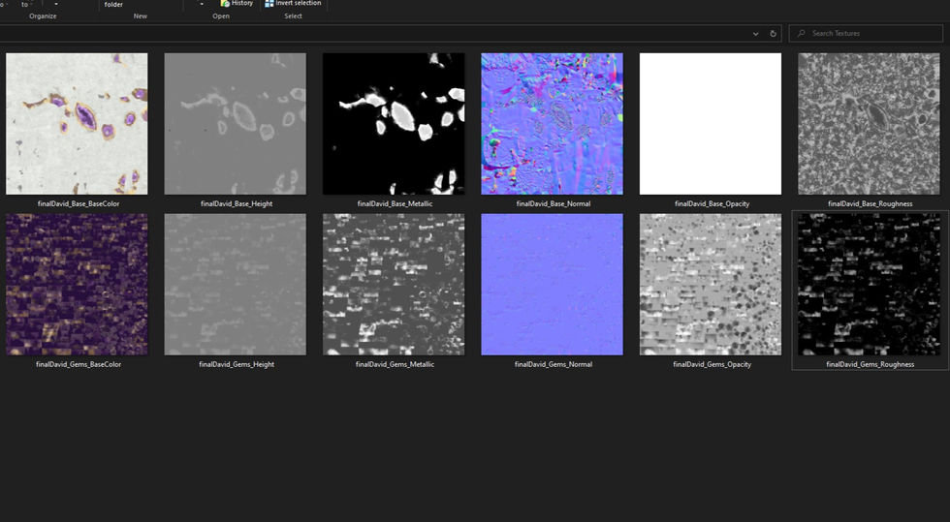Open the finalDavid_Base_BaseColor texture thumbnail
Image resolution: width=950 pixels, height=522 pixels.
click(77, 124)
